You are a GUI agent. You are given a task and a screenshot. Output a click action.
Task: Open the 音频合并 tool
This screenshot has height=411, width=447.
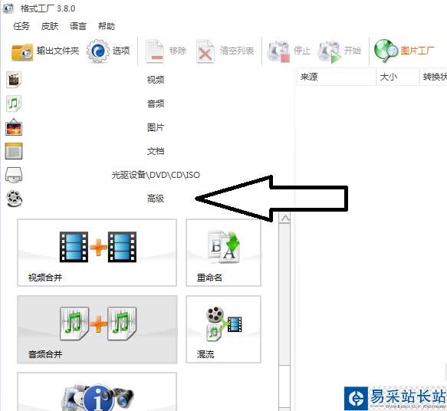[97, 329]
